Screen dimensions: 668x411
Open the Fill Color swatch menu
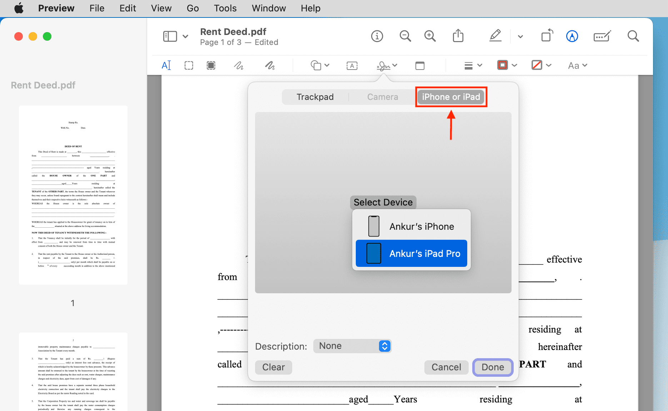click(541, 65)
